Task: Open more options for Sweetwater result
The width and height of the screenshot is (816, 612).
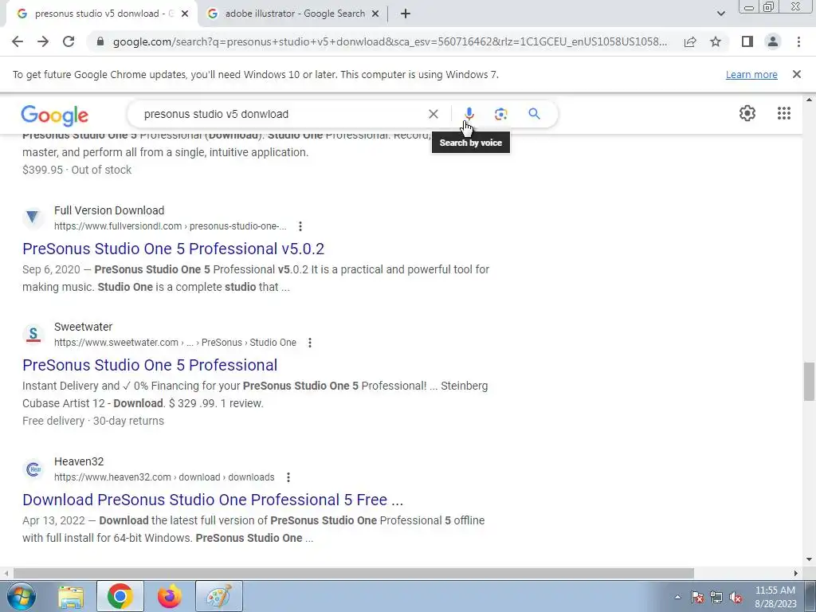Action: click(310, 343)
